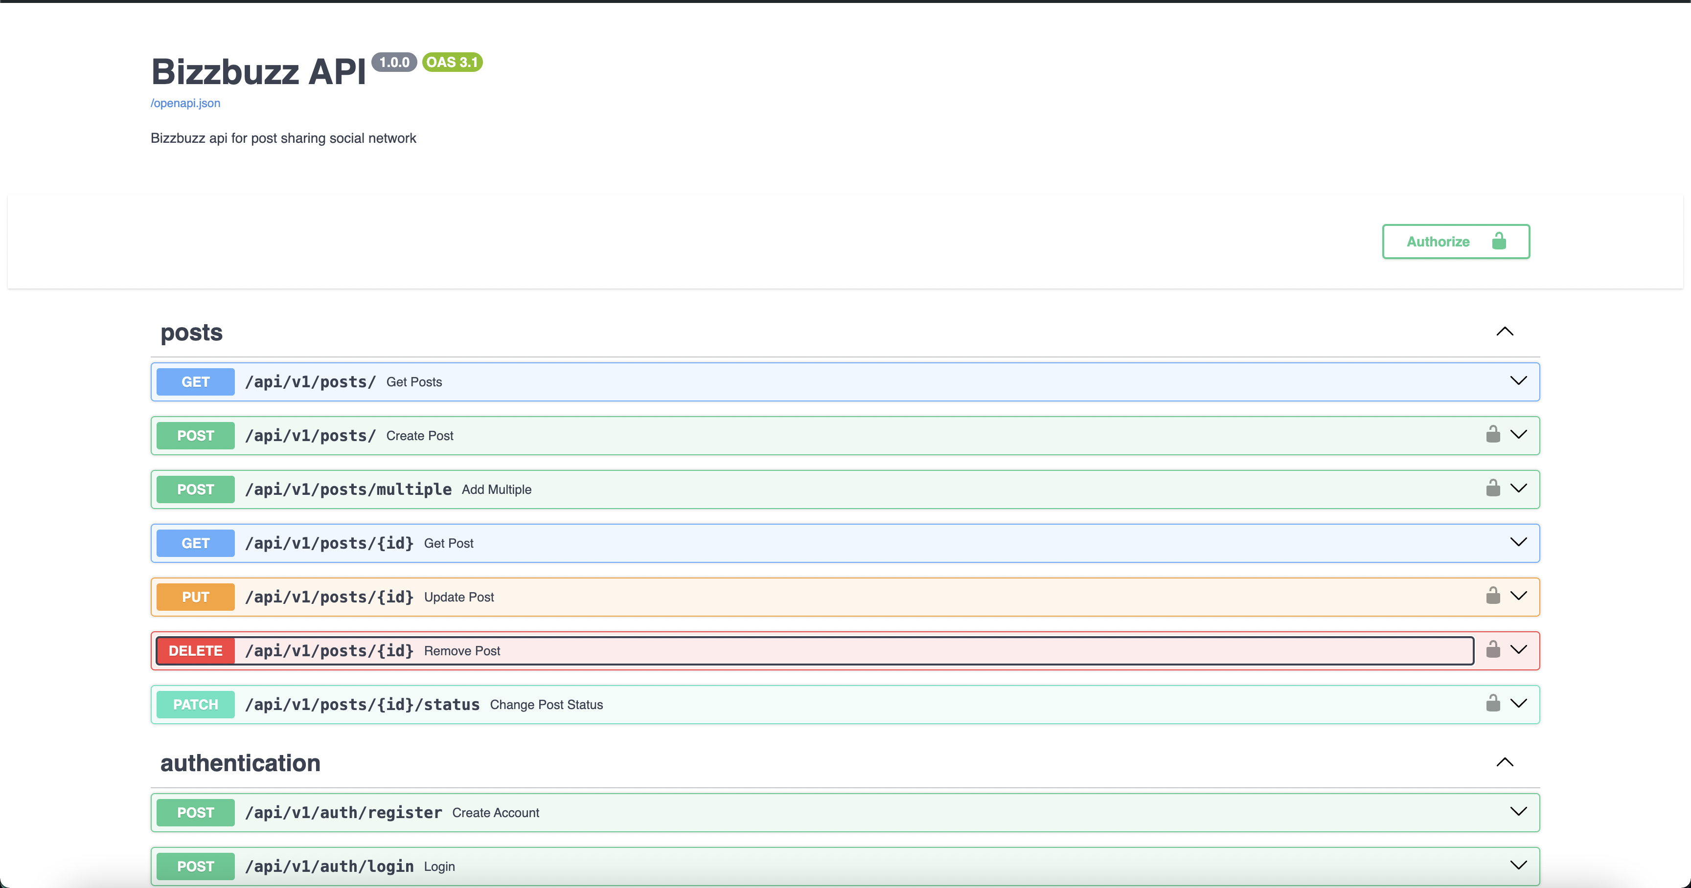The width and height of the screenshot is (1691, 888).
Task: Expand the POST Create Post chevron
Action: (1518, 435)
